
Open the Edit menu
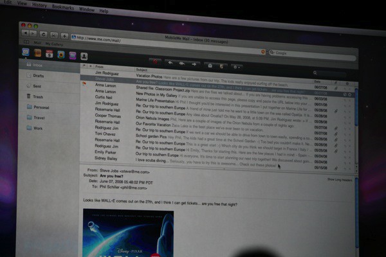8,2
